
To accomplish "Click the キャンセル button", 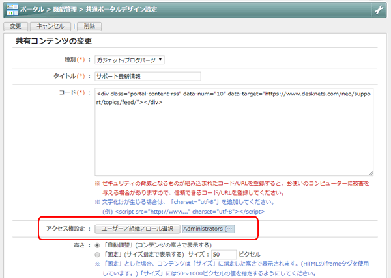I will tap(50, 27).
